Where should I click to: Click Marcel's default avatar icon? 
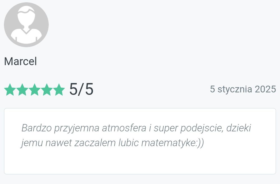[x=26, y=25]
